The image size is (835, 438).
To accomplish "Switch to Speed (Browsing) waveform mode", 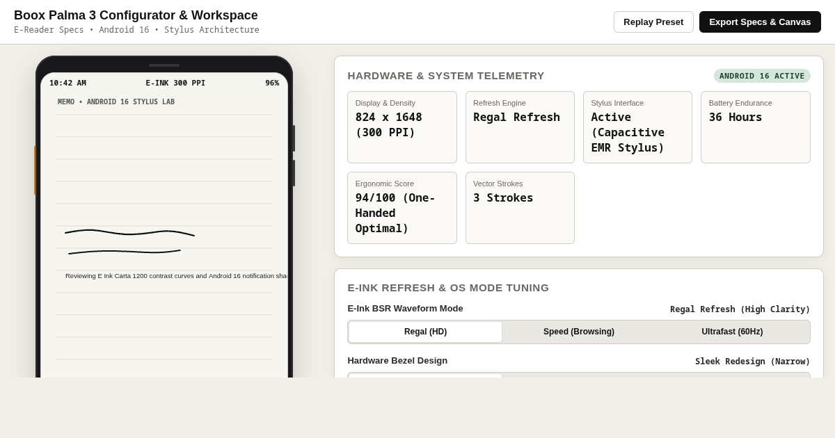I will tap(579, 332).
